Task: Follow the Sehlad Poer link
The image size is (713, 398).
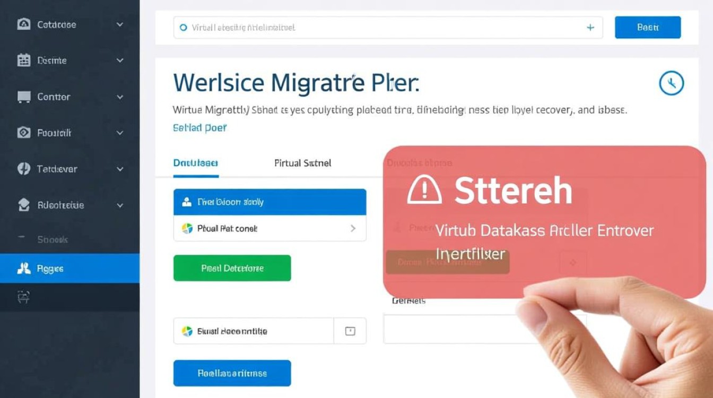Action: tap(200, 128)
